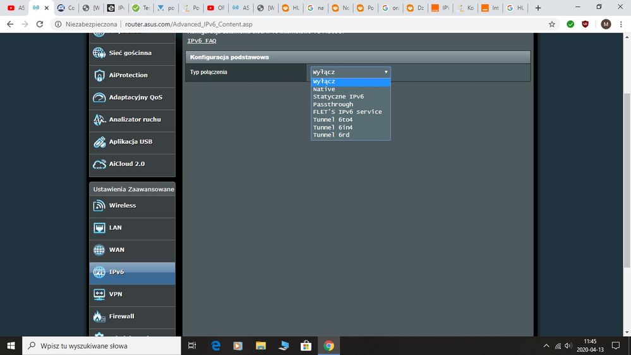Choose FLET'S IPv6 service option
This screenshot has height=355, width=631.
[x=347, y=112]
